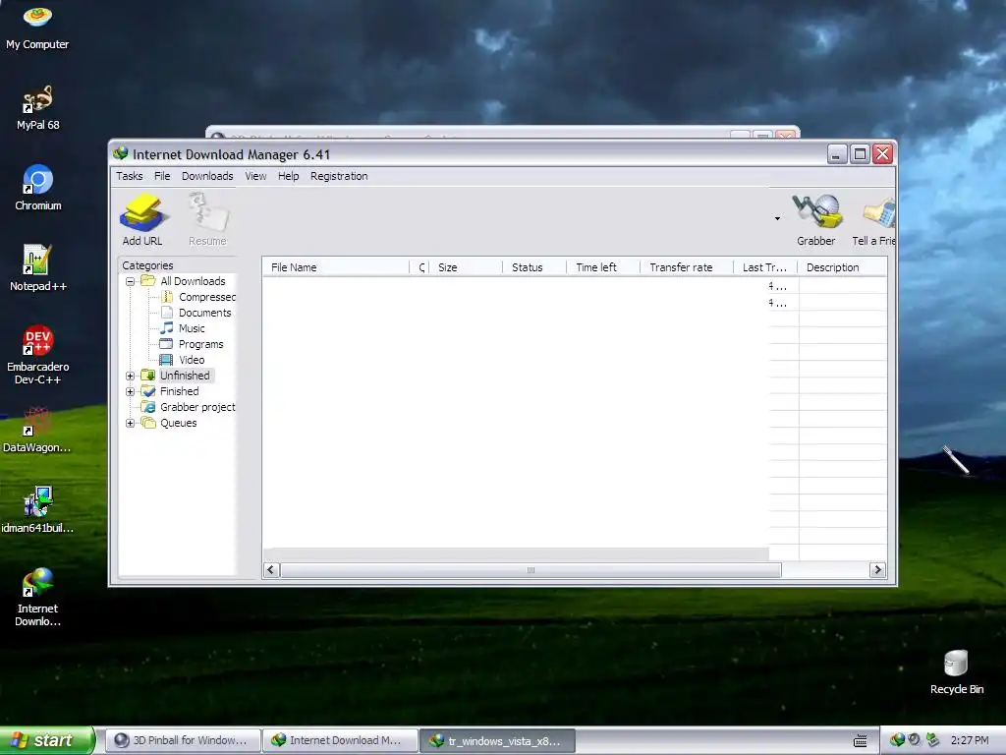Click the horizontal scrollbar left arrow
This screenshot has height=755, width=1006.
(271, 570)
